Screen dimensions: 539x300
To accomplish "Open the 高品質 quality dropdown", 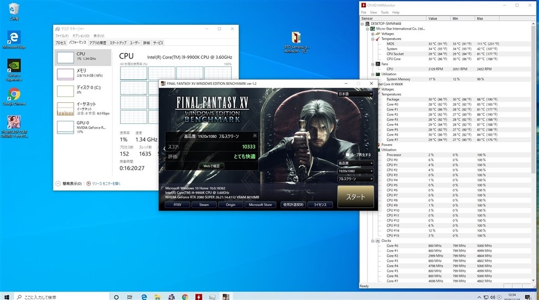I will point(355,163).
